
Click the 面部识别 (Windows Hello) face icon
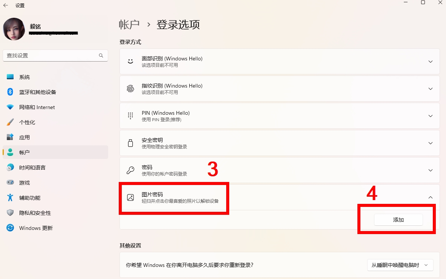130,61
